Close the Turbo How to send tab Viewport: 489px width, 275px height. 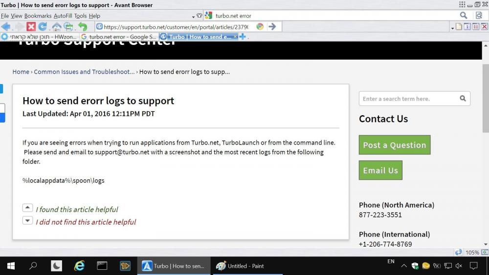click(235, 37)
